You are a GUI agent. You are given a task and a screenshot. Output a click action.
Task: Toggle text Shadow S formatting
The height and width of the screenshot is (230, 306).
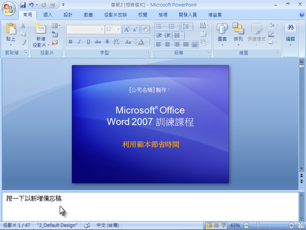(x=107, y=42)
